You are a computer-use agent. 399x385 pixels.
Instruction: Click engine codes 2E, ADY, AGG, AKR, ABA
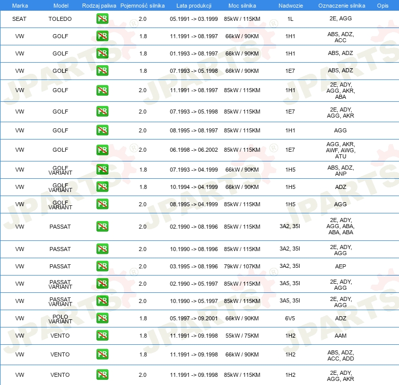[340, 91]
